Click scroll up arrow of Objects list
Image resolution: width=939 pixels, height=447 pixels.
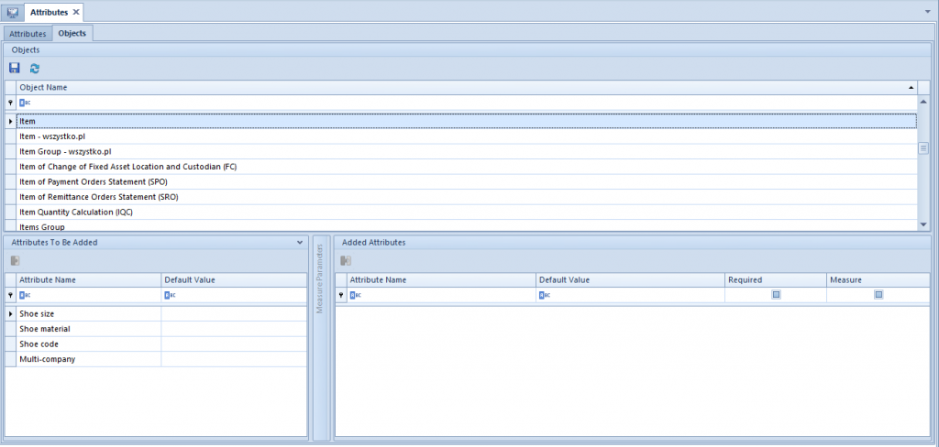[923, 102]
